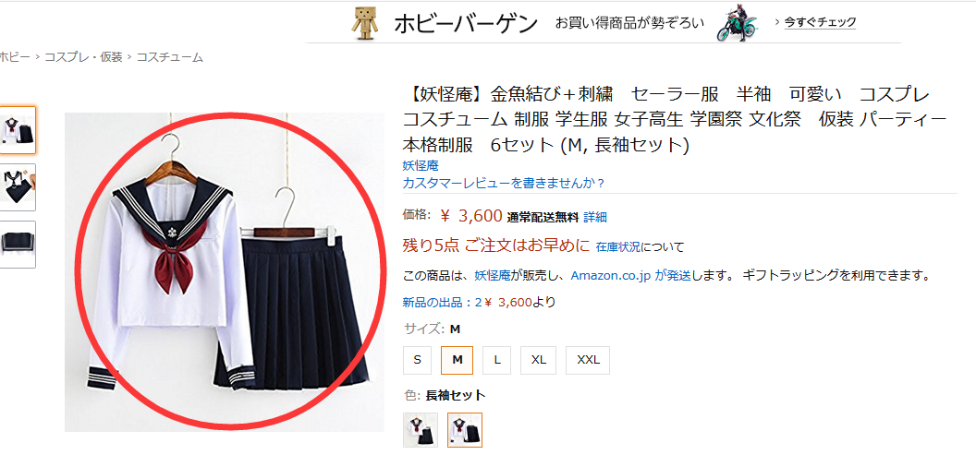976x455 pixels.
Task: Select size S option
Action: [x=417, y=360]
